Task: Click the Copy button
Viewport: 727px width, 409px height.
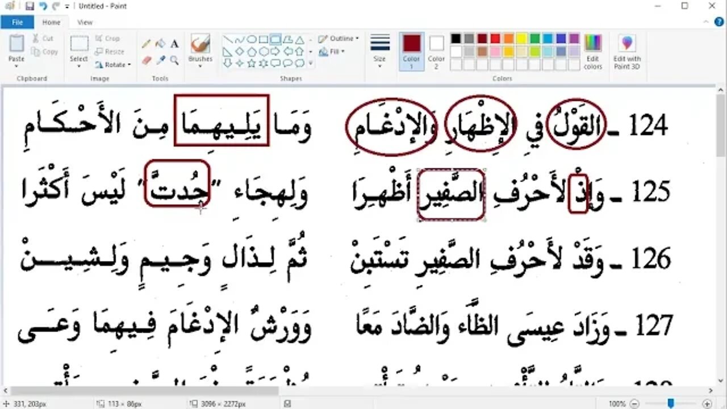Action: 45,52
